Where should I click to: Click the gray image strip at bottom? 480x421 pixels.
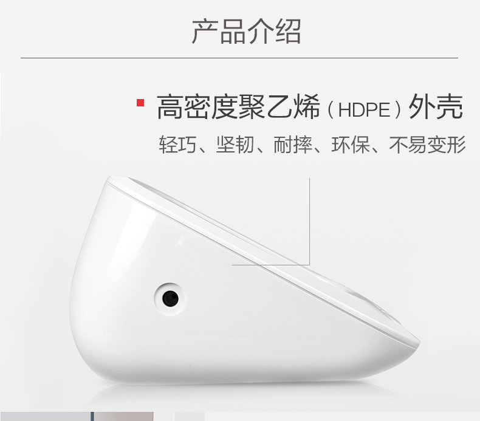[x=45, y=416]
